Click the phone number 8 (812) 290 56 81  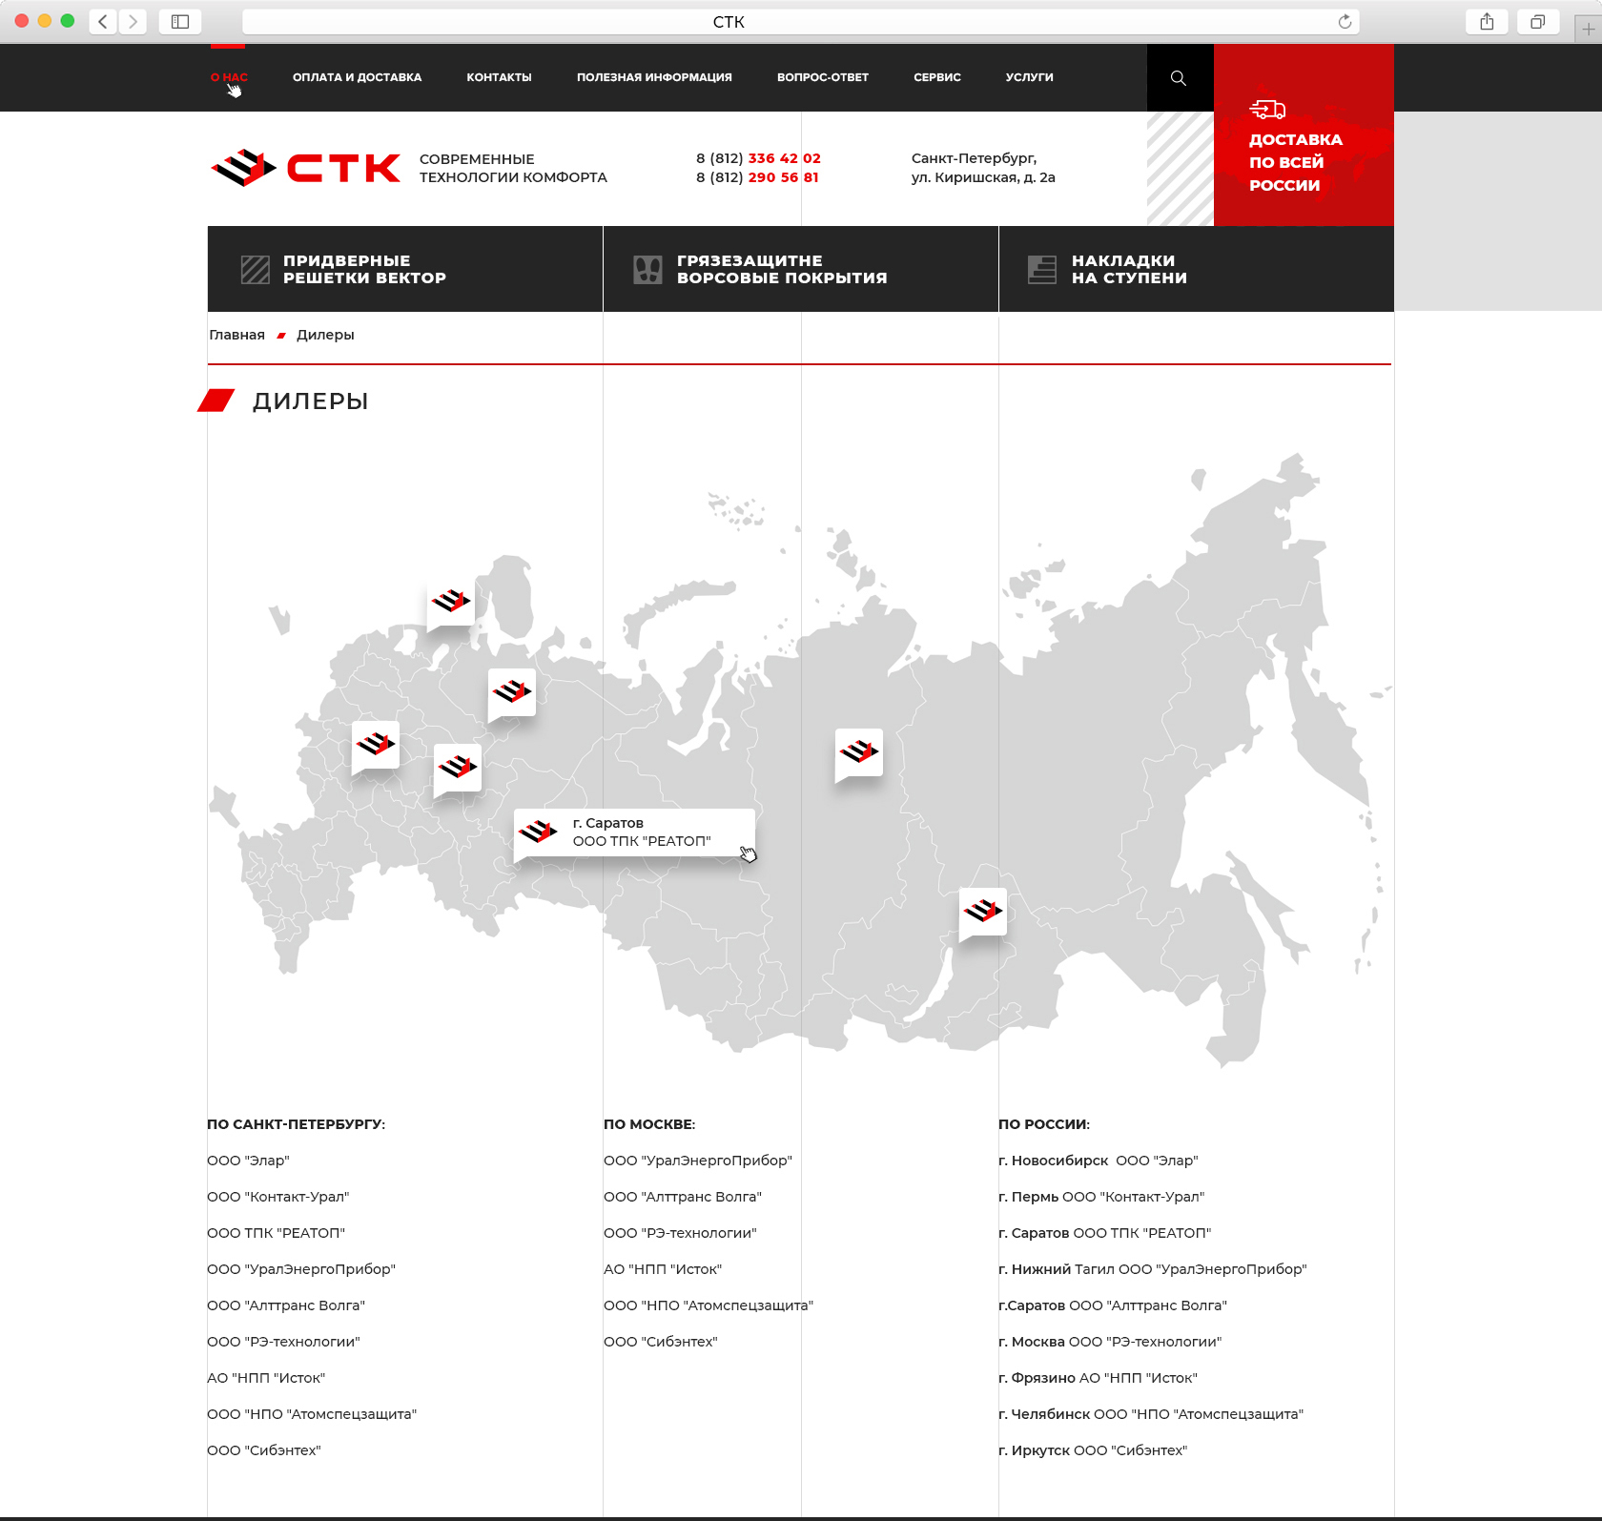(757, 177)
